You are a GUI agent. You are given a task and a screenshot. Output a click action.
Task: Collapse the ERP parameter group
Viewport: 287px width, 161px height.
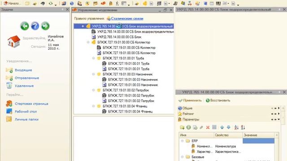[183, 141]
